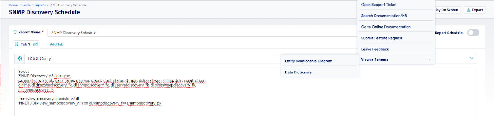Click the 'di.nmapdiscovery_fk' query line
The image size is (494, 116).
36,90
